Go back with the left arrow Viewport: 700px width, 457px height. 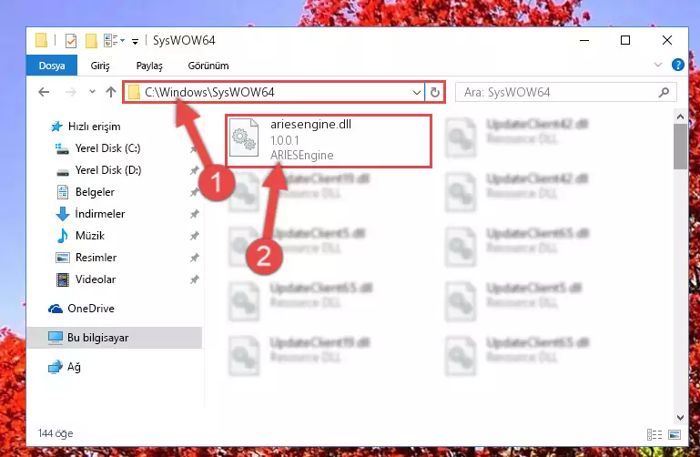pyautogui.click(x=44, y=92)
